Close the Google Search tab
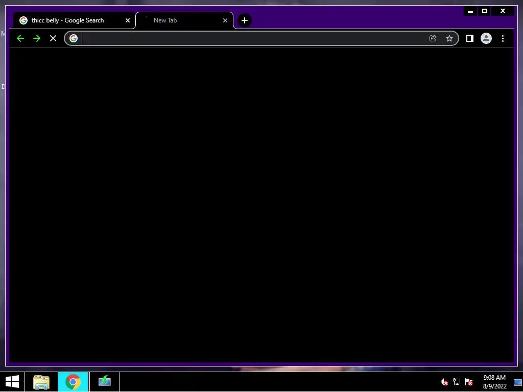Image resolution: width=523 pixels, height=392 pixels. pyautogui.click(x=127, y=20)
